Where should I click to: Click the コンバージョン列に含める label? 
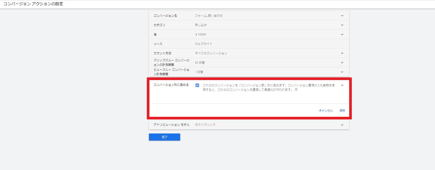click(171, 85)
